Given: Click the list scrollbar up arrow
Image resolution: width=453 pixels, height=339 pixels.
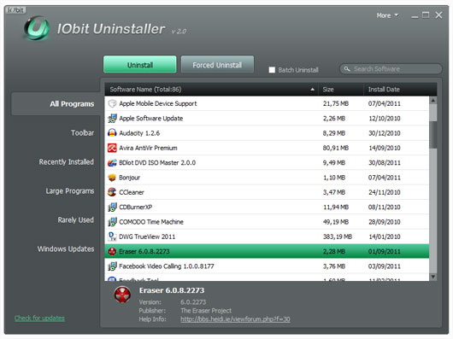Looking at the screenshot, I should 432,101.
